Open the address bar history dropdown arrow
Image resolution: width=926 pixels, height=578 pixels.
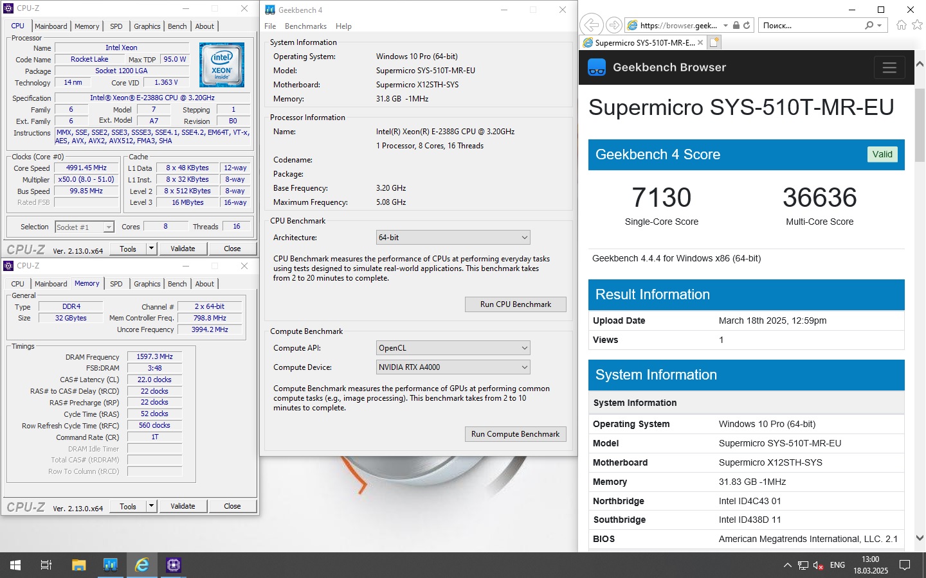click(x=725, y=26)
